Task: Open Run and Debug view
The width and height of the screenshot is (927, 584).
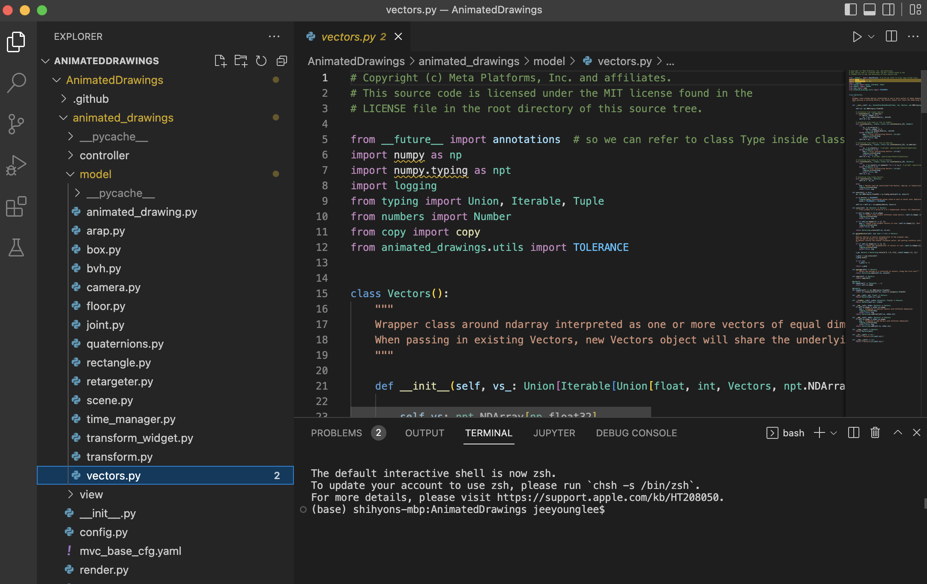Action: (x=16, y=165)
